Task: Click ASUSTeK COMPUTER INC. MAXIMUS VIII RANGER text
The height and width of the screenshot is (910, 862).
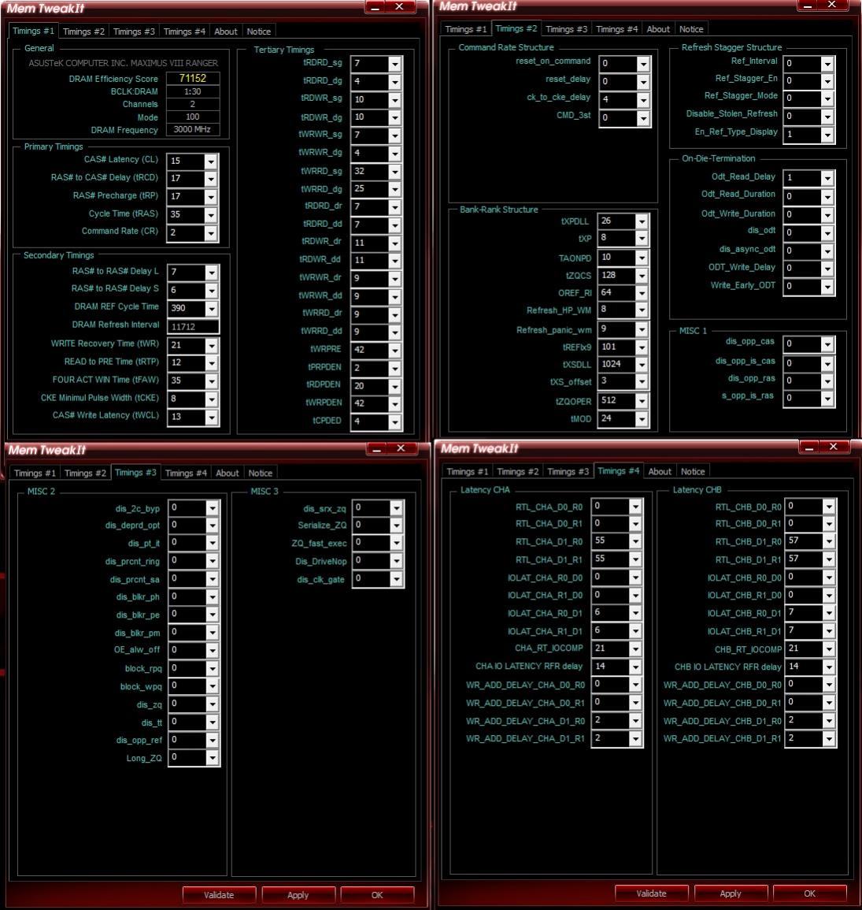Action: 124,63
